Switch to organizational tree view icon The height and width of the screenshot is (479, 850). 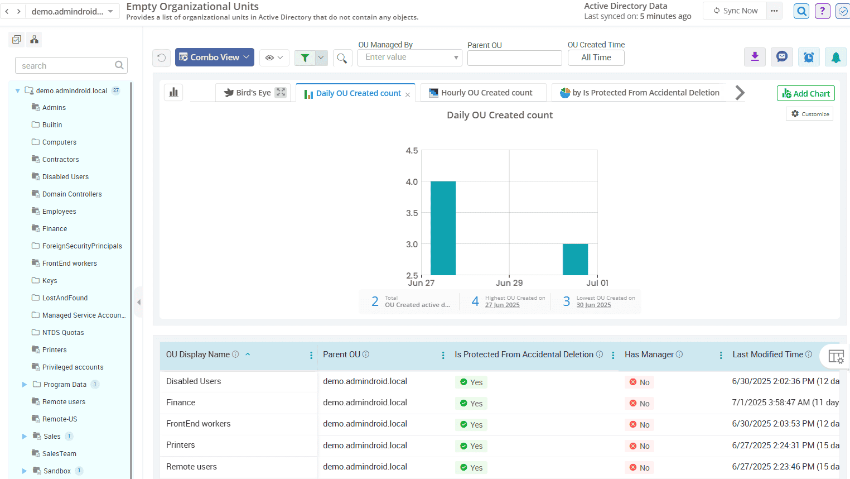(x=34, y=39)
